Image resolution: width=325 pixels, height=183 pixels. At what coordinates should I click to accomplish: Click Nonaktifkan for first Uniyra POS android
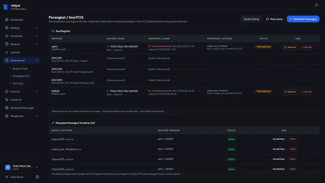click(279, 139)
